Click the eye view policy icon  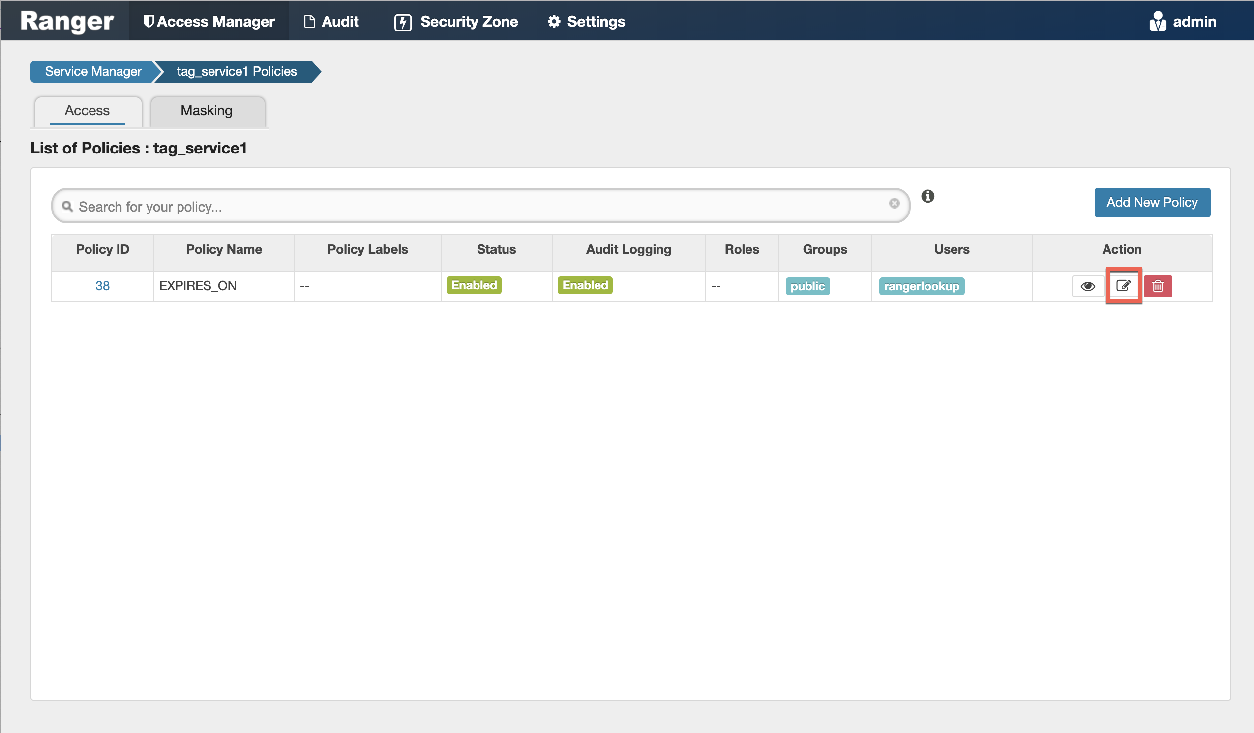coord(1087,286)
